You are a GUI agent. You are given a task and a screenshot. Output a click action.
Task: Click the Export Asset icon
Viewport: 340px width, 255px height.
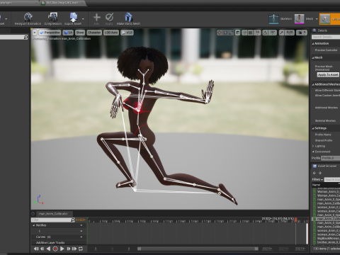coord(73,17)
